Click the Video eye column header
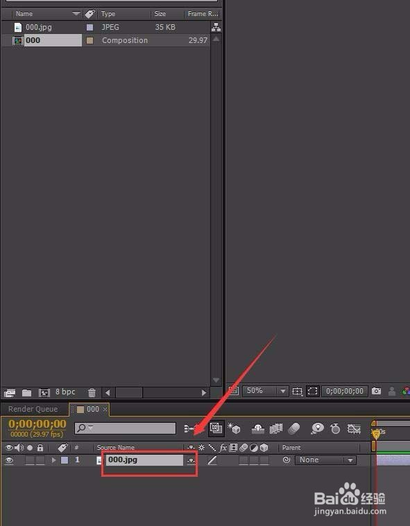410x526 pixels. (x=9, y=448)
